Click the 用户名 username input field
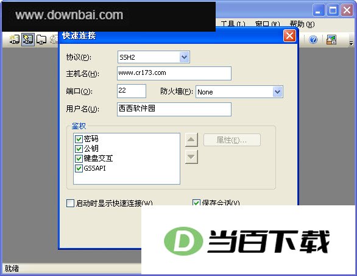 pos(174,109)
